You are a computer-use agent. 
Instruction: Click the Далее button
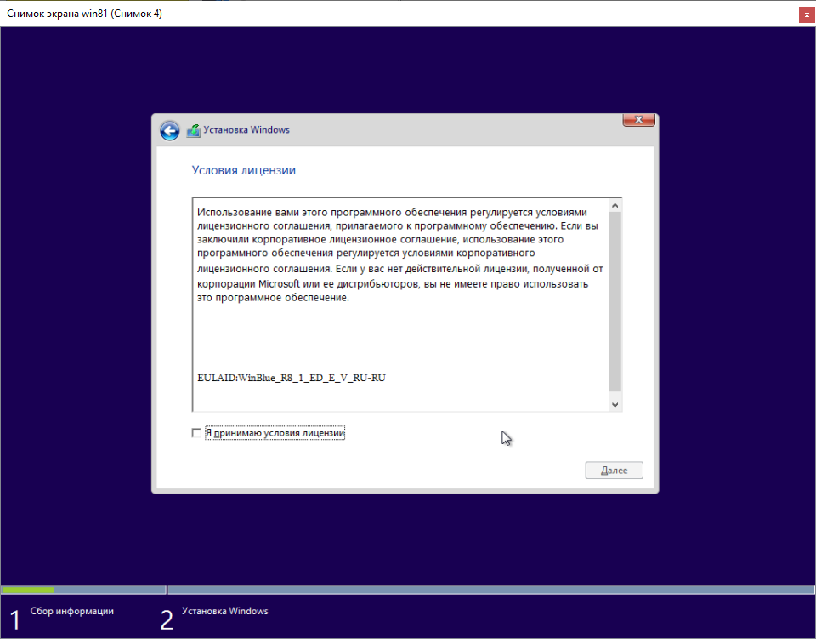pos(614,471)
